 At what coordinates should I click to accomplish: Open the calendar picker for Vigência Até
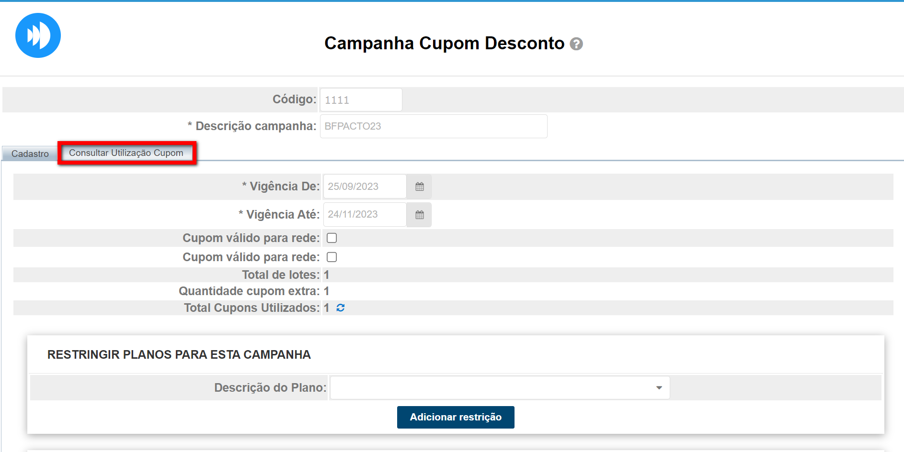pos(419,215)
